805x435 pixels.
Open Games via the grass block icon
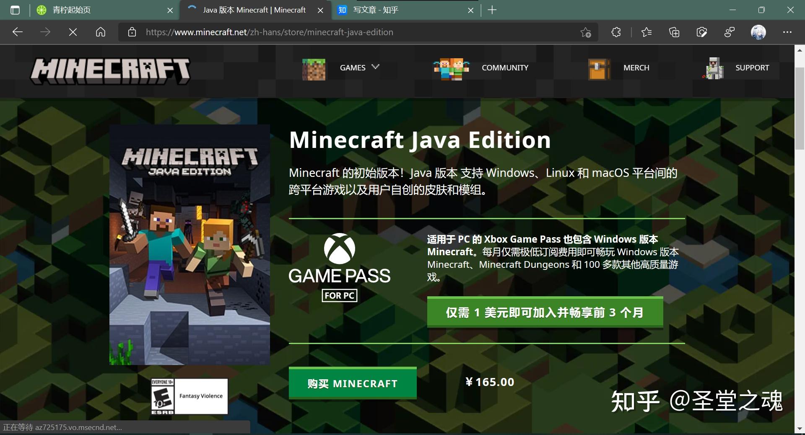coord(313,69)
